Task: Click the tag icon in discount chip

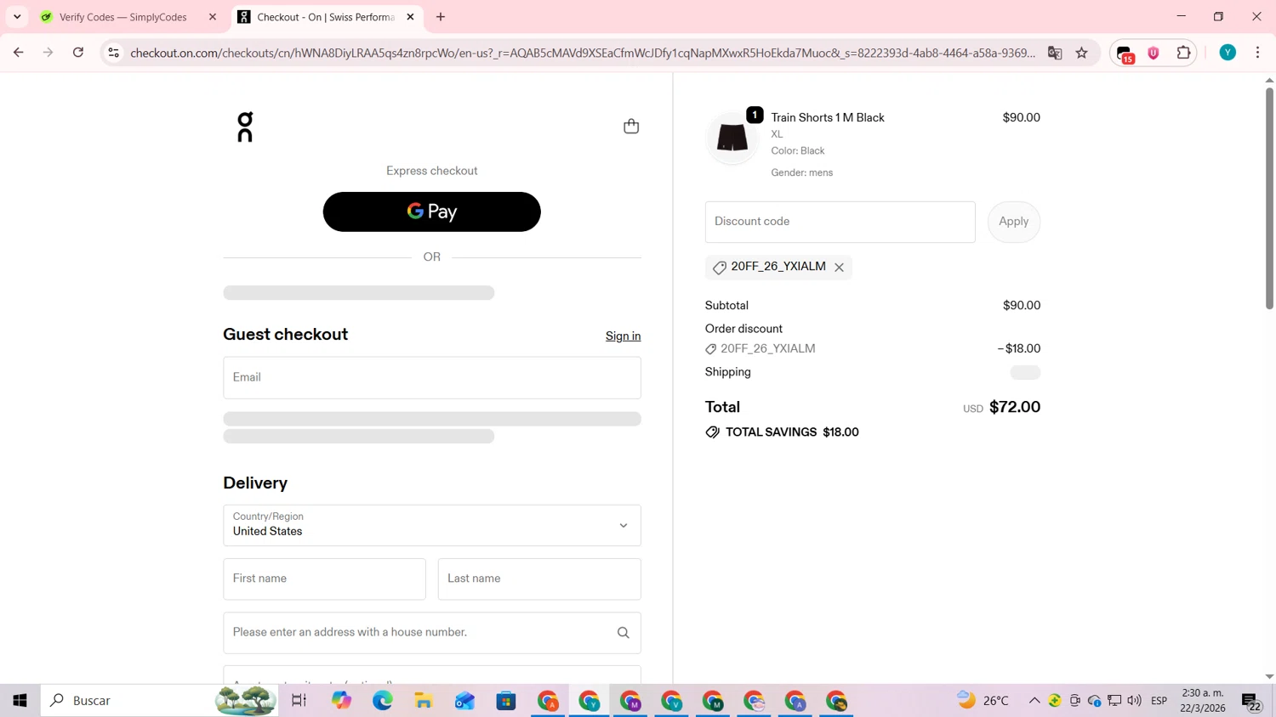Action: tap(719, 268)
